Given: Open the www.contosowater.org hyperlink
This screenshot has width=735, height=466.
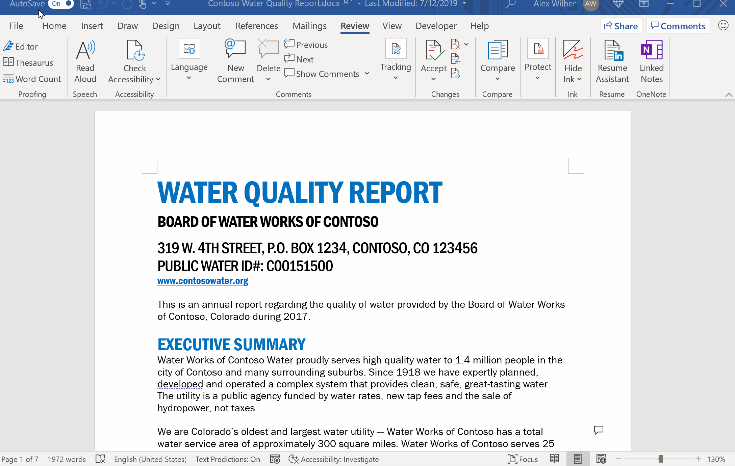Looking at the screenshot, I should (x=203, y=281).
